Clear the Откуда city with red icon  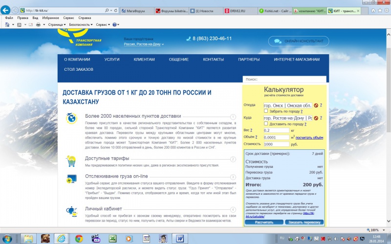tap(316, 105)
